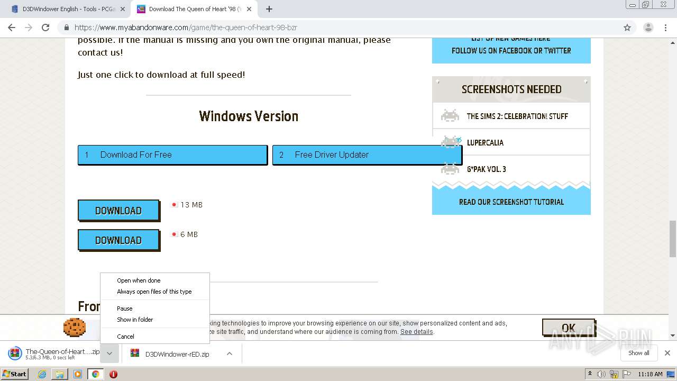The height and width of the screenshot is (381, 677).
Task: Bookmark this page with the star icon
Action: pyautogui.click(x=627, y=28)
